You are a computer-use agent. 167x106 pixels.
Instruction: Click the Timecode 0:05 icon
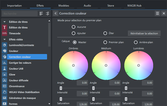[x=4, y=33]
